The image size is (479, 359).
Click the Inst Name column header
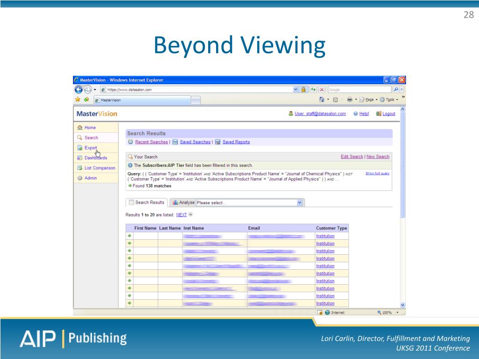point(194,228)
